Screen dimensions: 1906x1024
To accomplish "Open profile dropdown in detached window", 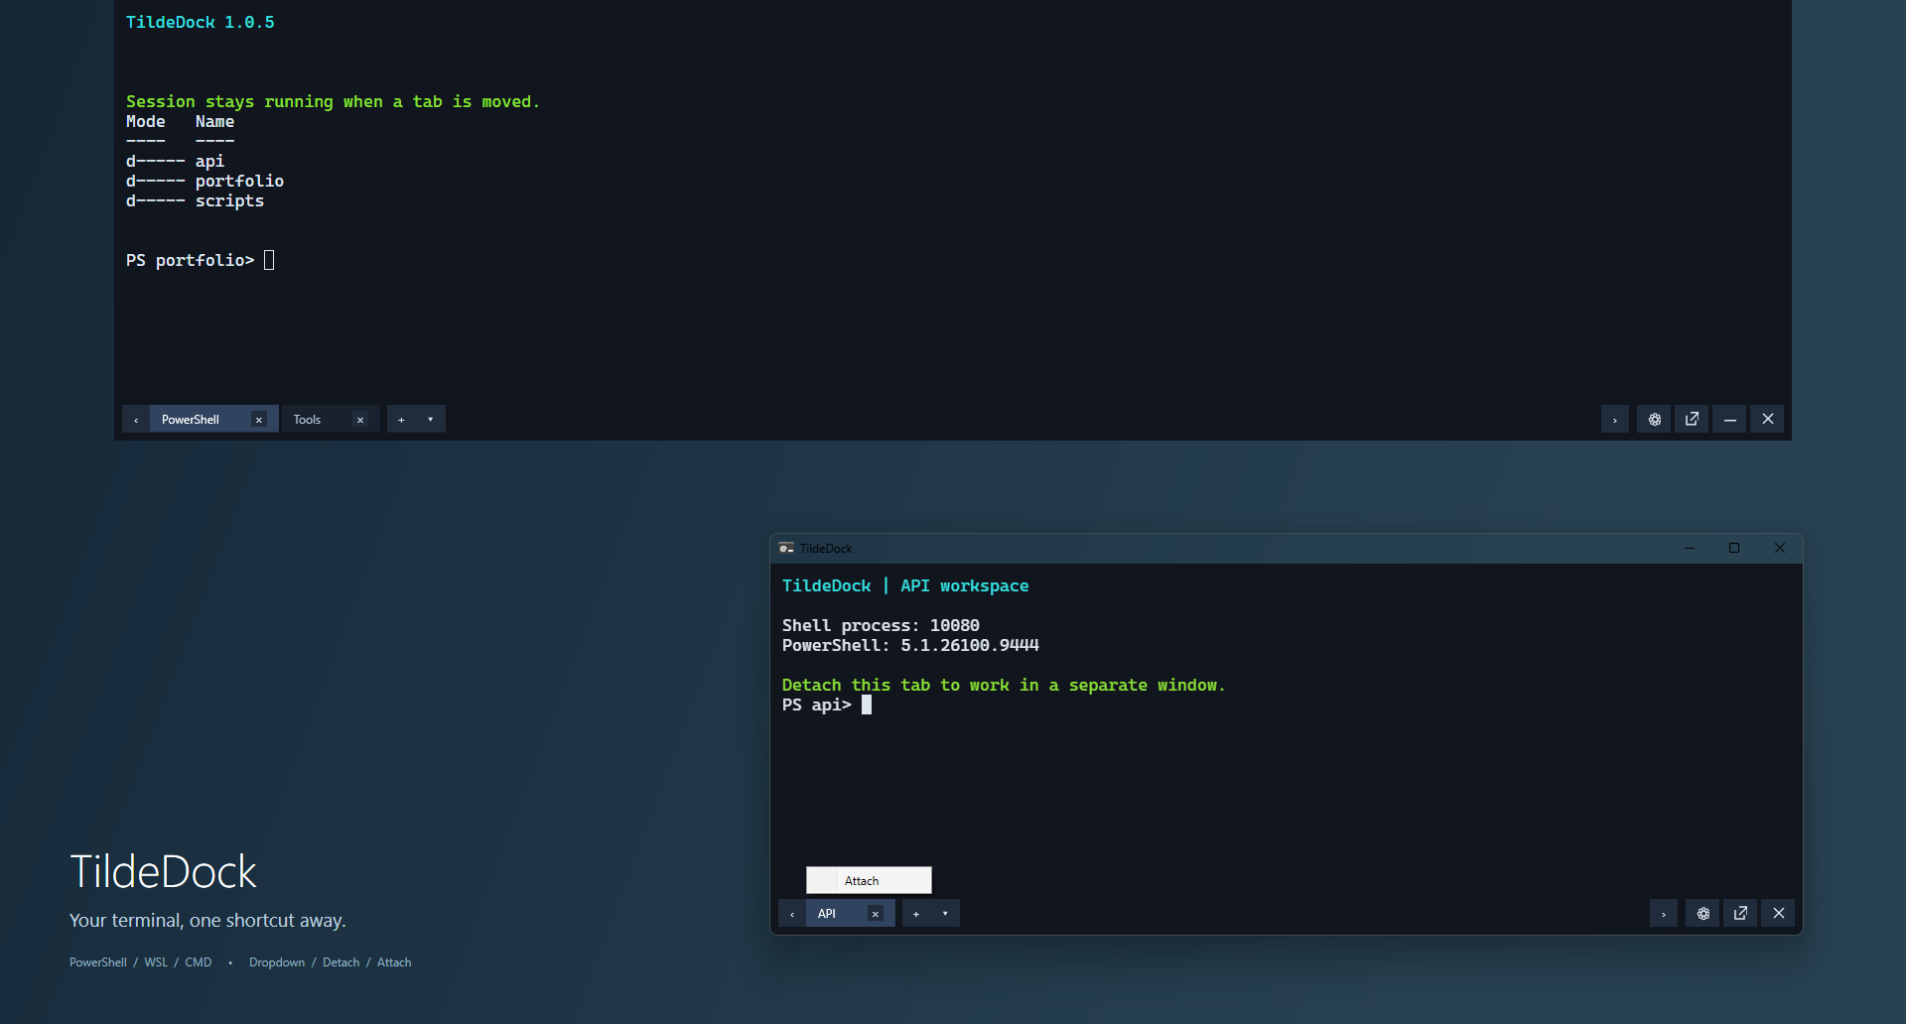I will (x=945, y=914).
